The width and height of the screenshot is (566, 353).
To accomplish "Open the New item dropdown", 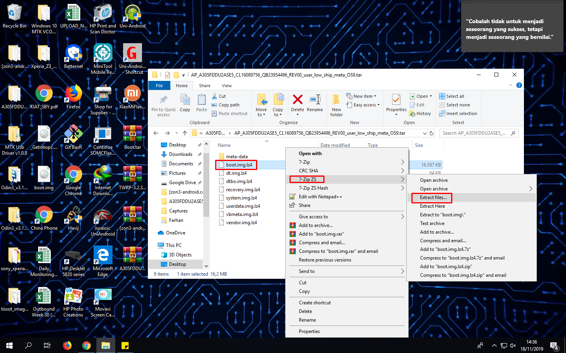I will (361, 96).
